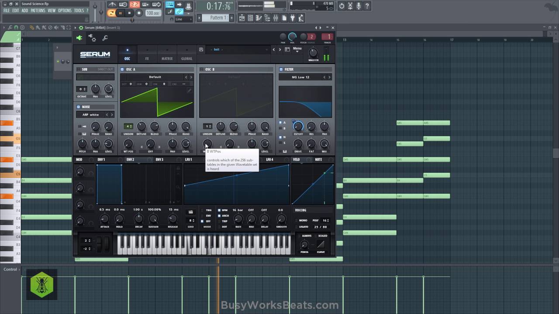Open the Mixer icon in toolbar
This screenshot has height=314, width=559.
point(276,18)
